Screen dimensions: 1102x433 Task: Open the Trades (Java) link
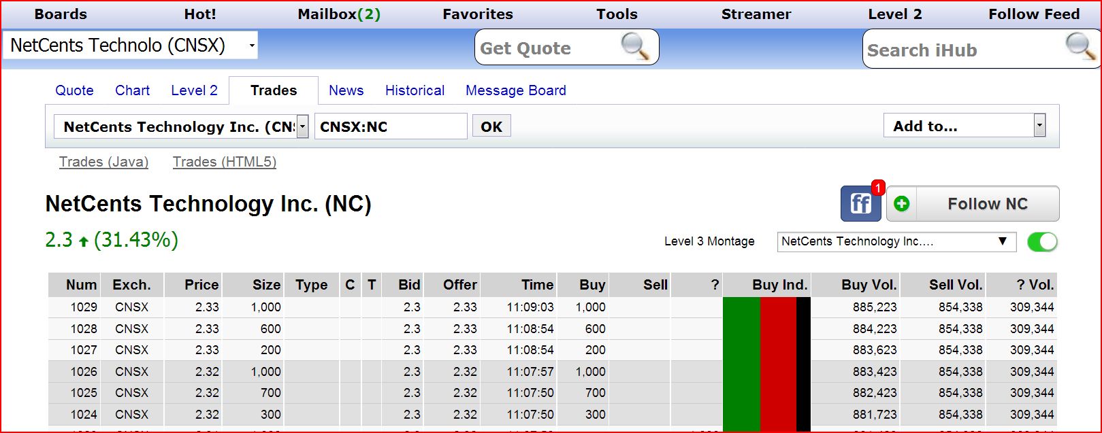(x=103, y=162)
